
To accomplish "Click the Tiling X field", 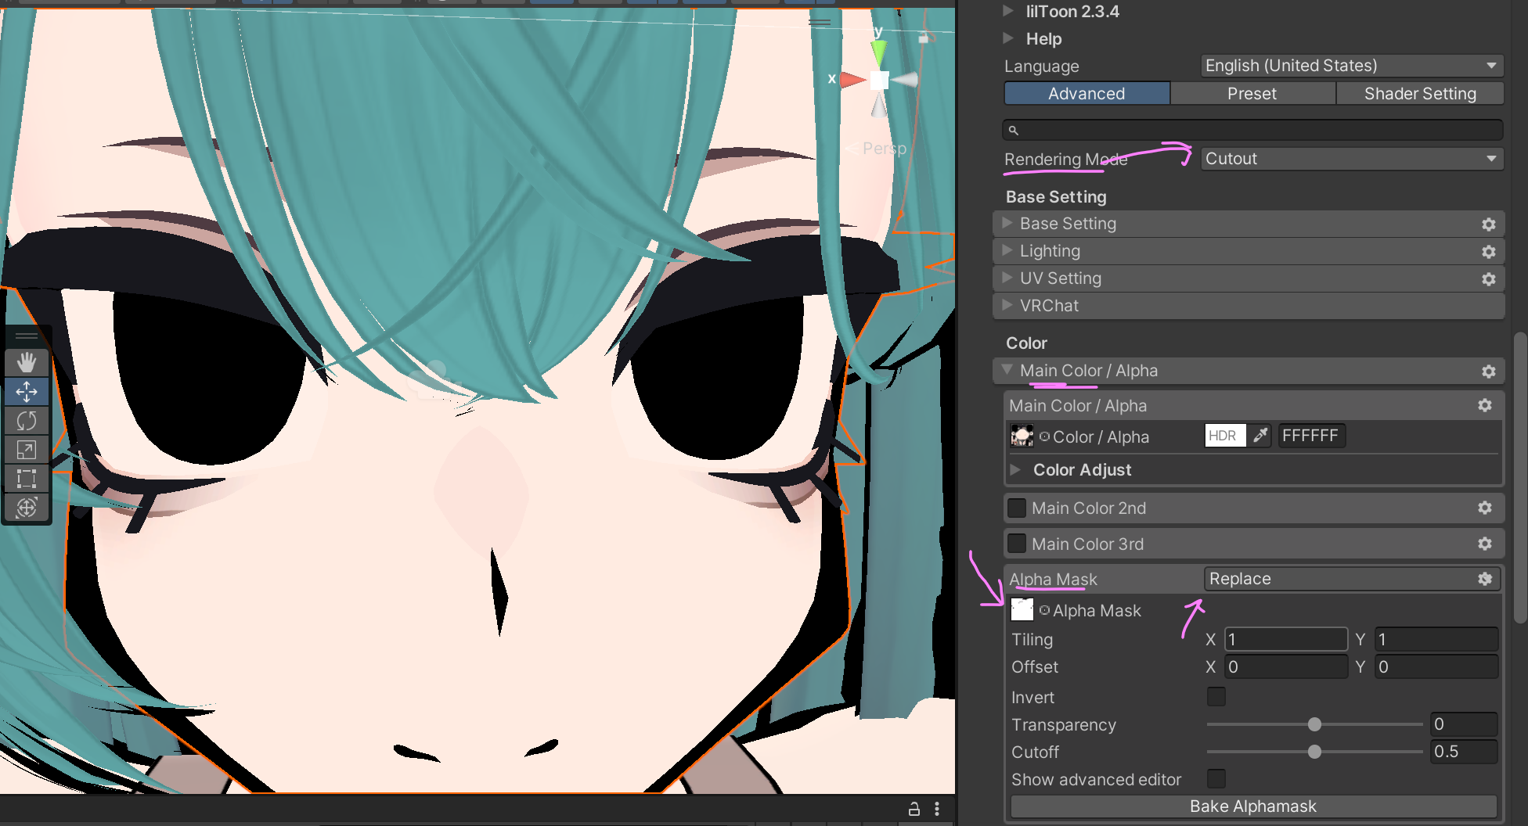I will tap(1285, 640).
